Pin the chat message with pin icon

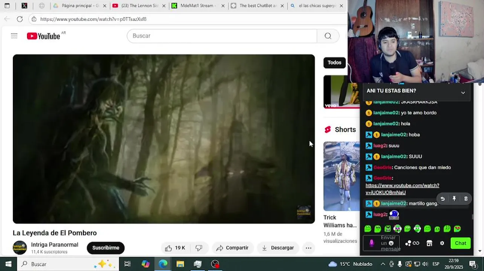(454, 199)
